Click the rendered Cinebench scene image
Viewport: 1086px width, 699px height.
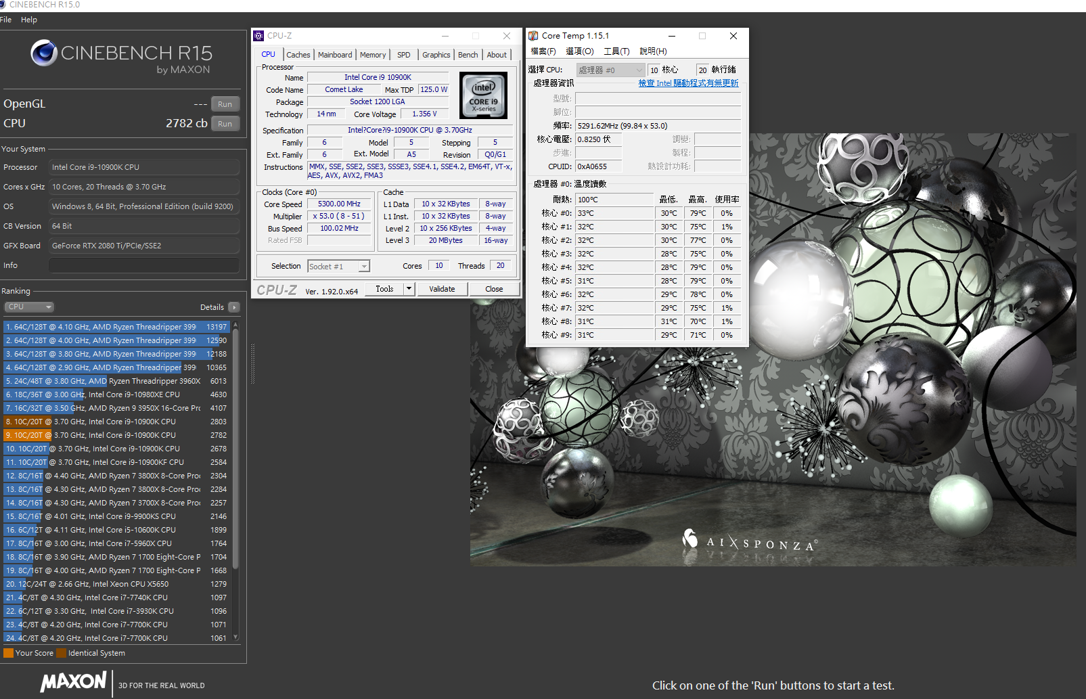point(773,349)
